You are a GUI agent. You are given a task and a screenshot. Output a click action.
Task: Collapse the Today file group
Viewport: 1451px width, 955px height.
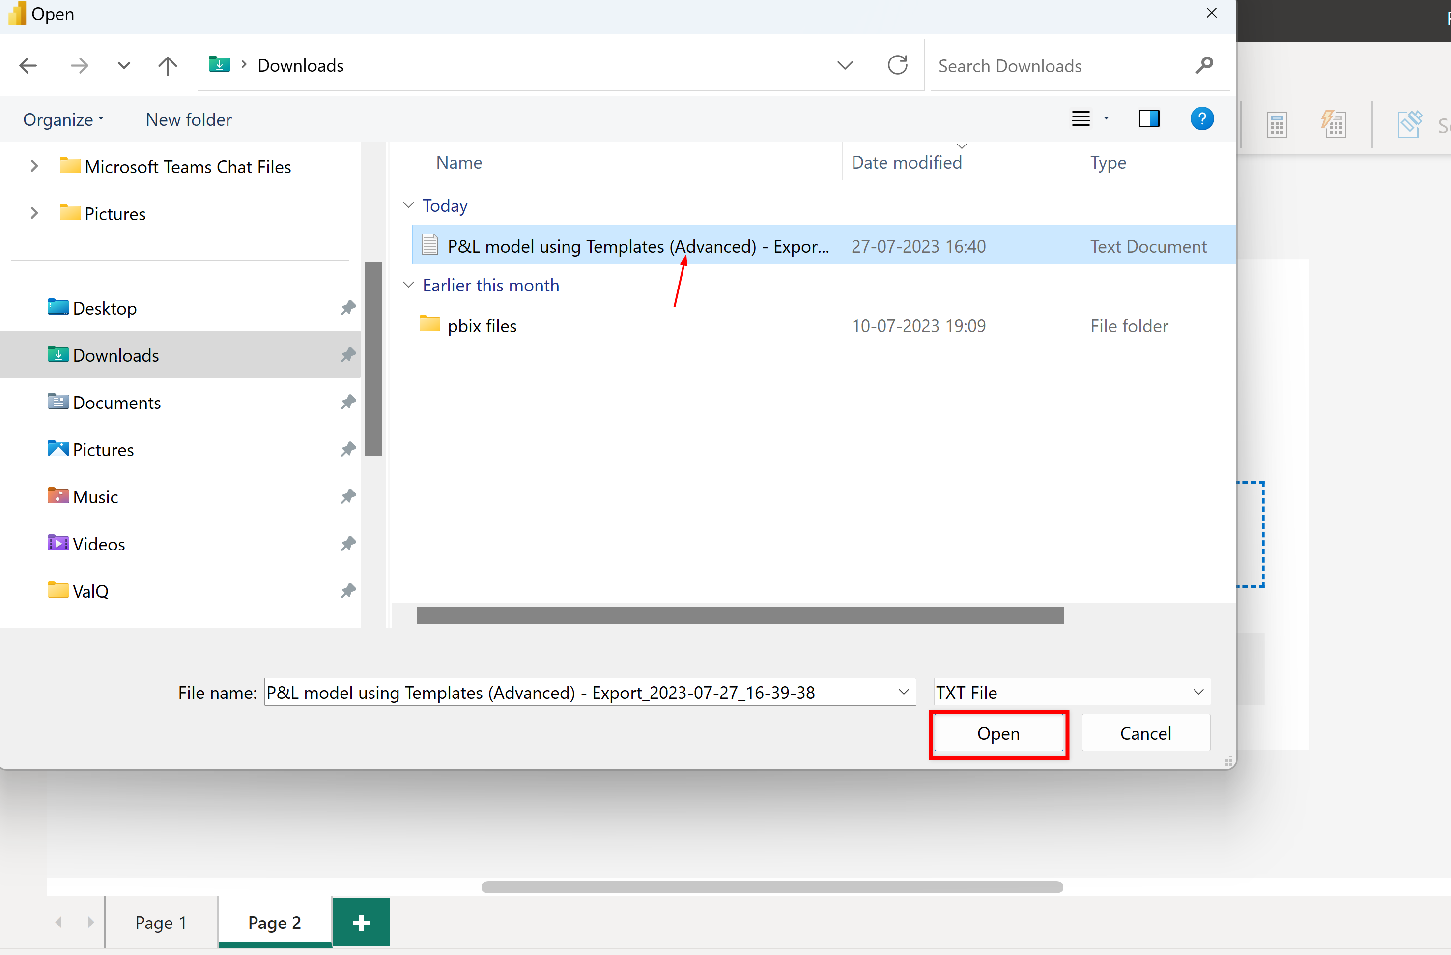click(408, 205)
